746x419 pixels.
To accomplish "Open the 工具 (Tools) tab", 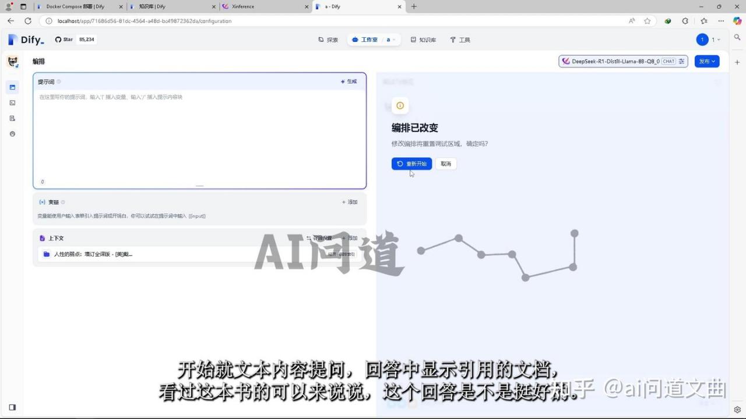I will [x=460, y=40].
